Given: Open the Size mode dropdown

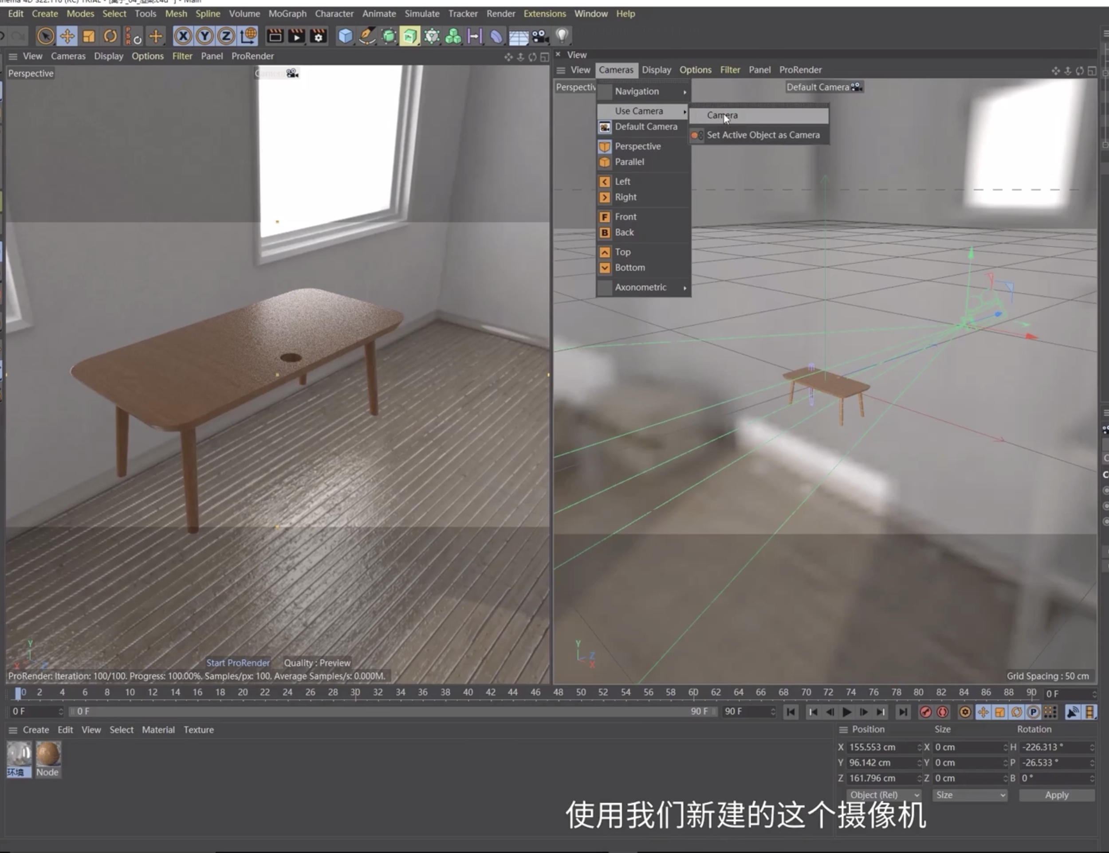Looking at the screenshot, I should tap(970, 794).
